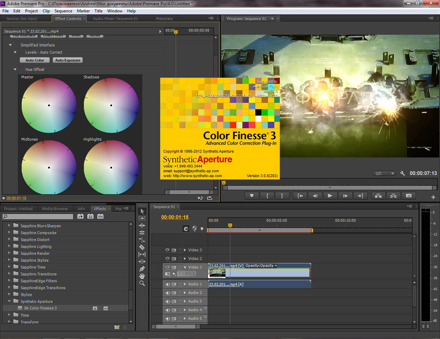Screen dimensions: 440x339
Task: Filter effects by 32-bit icon
Action: coord(90,216)
